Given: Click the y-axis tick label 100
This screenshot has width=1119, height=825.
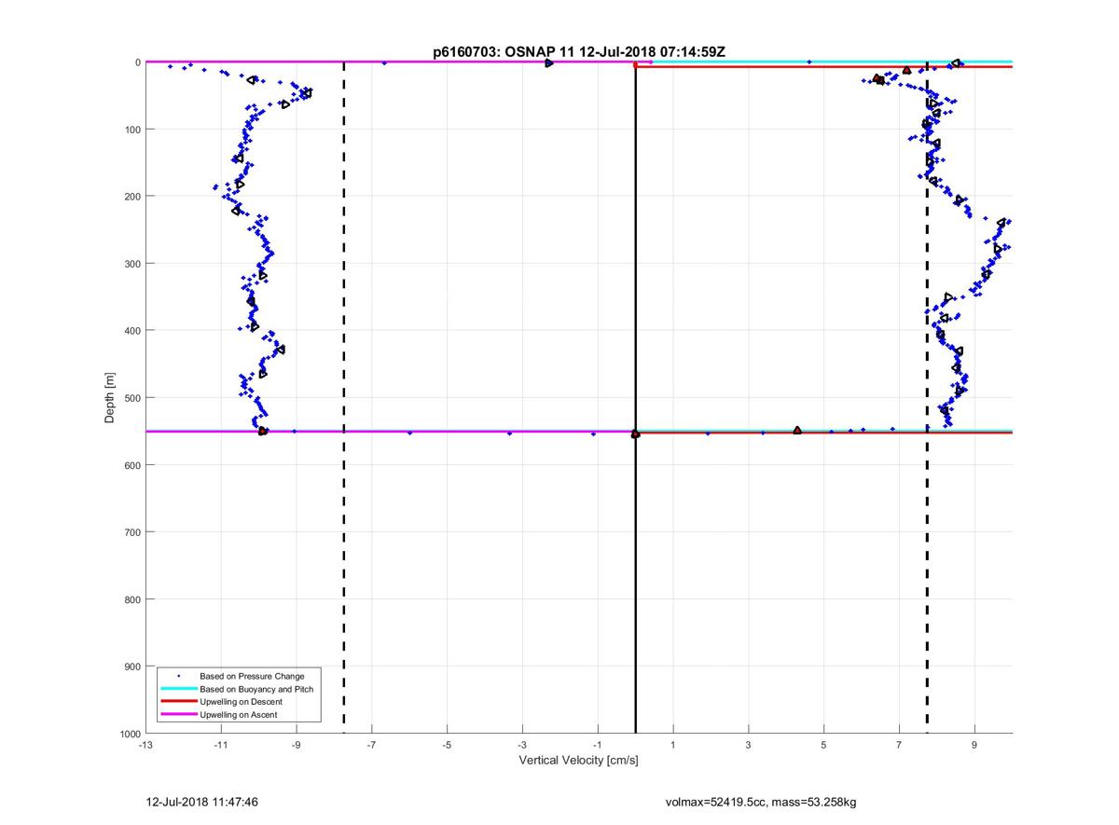Looking at the screenshot, I should coord(131,130).
